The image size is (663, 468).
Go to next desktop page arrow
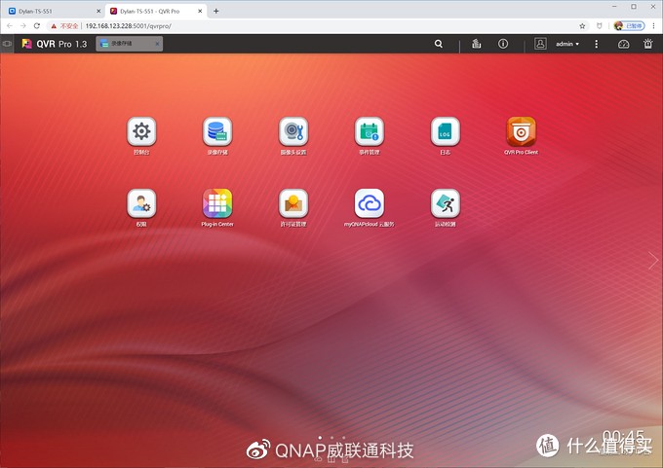[653, 261]
